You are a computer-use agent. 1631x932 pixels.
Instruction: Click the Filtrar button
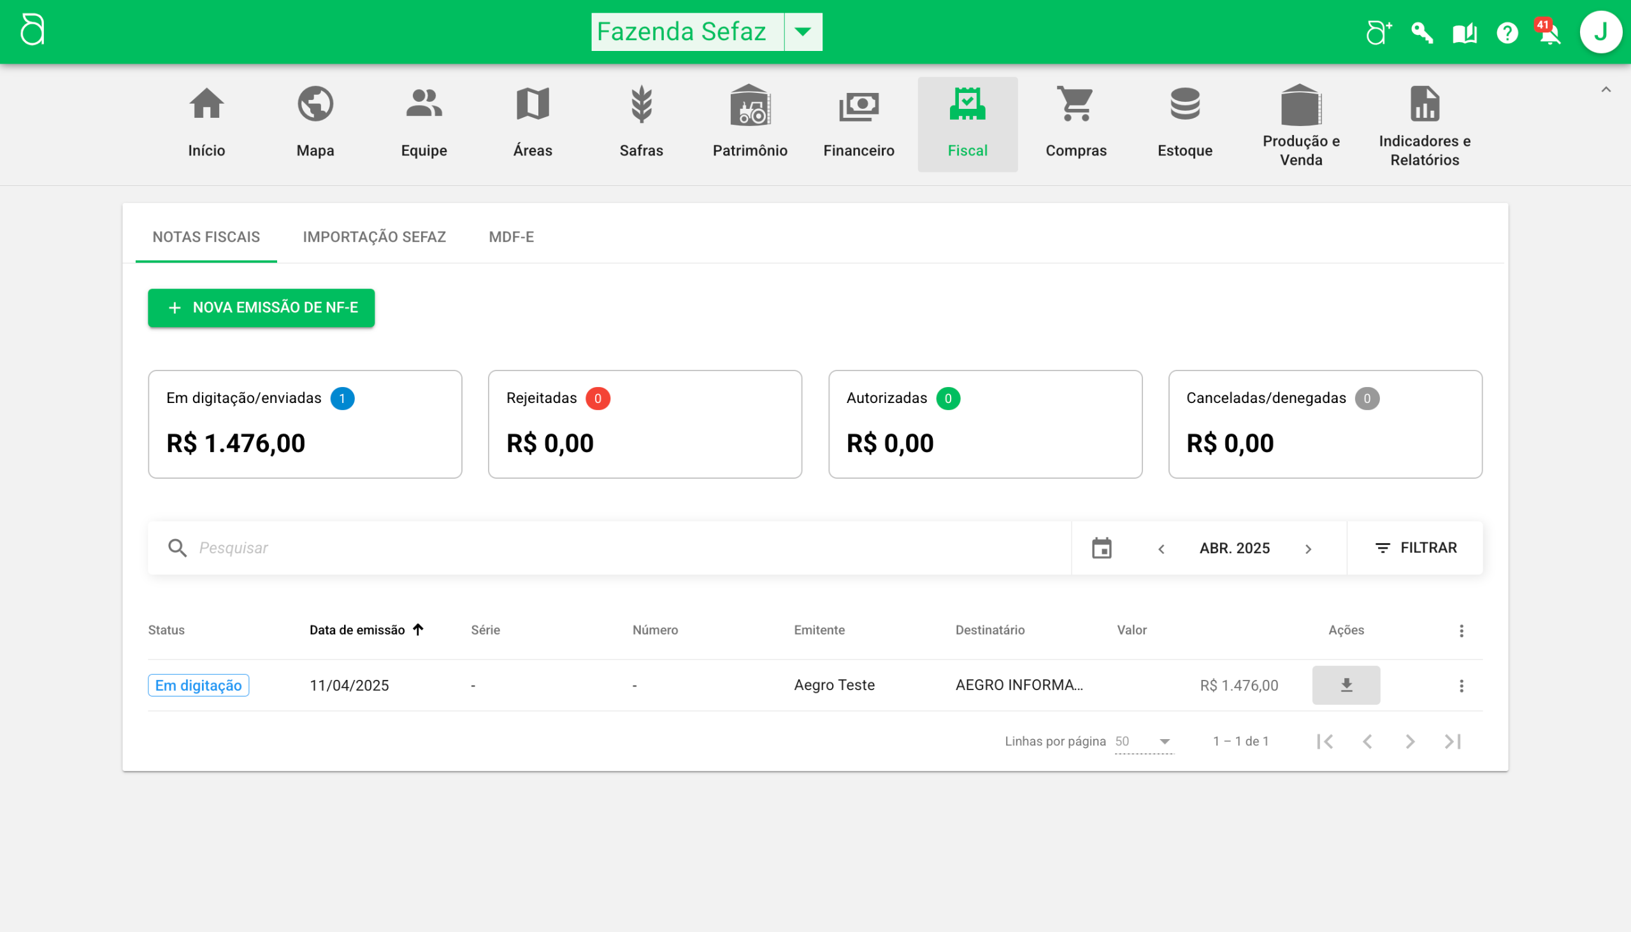pyautogui.click(x=1415, y=548)
